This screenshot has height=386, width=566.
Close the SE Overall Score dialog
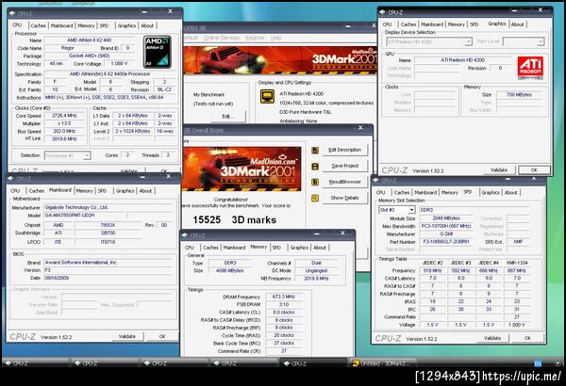tap(360, 128)
